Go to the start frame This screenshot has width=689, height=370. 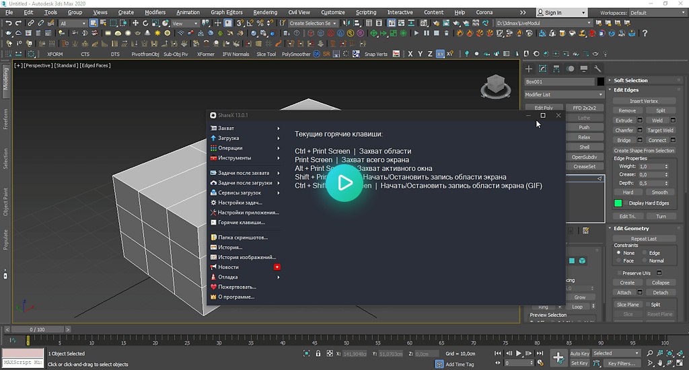click(497, 353)
